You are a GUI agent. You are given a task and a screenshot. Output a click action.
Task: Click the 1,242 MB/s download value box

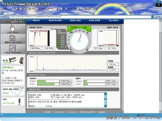click(49, 48)
